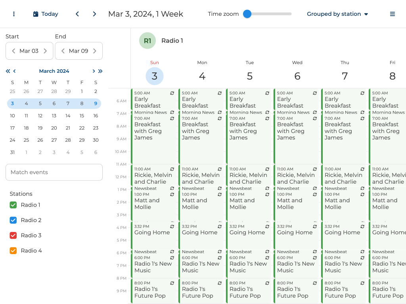Move the End date back with left chevron
The height and width of the screenshot is (304, 406).
[63, 51]
